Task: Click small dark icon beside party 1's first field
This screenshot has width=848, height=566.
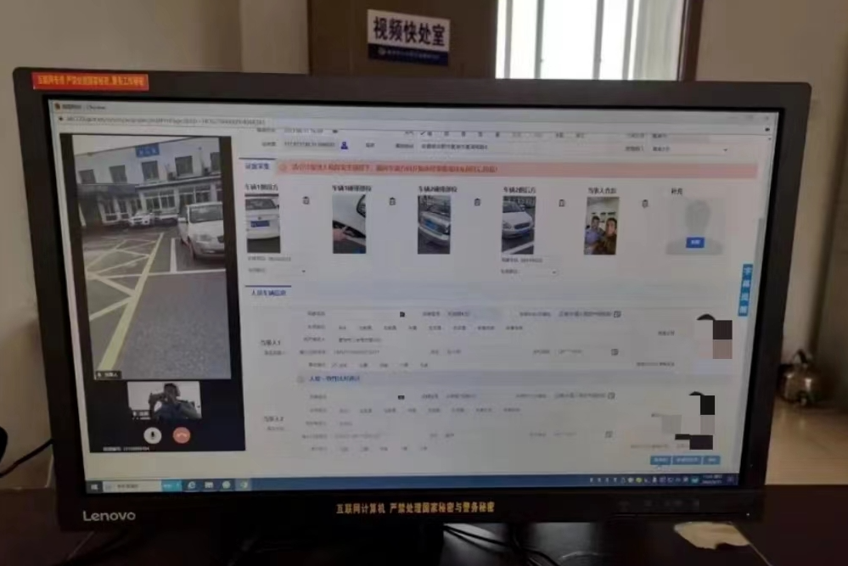Action: point(402,314)
